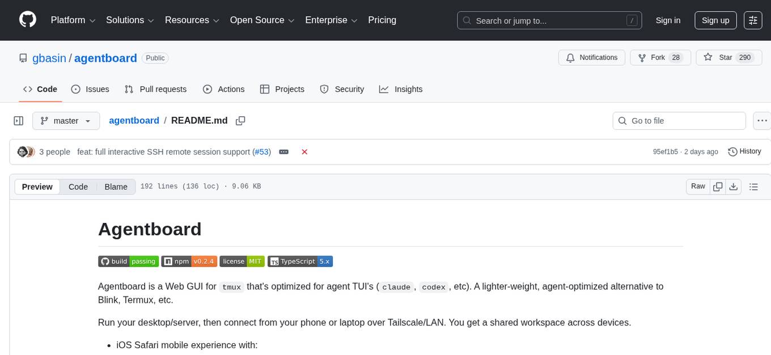
Task: Copy the README file path
Action: (240, 121)
